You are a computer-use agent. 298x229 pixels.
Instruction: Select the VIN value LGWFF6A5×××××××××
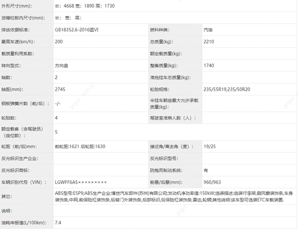coord(81,182)
